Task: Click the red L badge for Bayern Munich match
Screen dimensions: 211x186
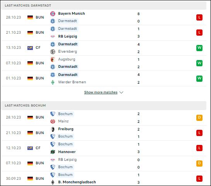Action: 199,17
